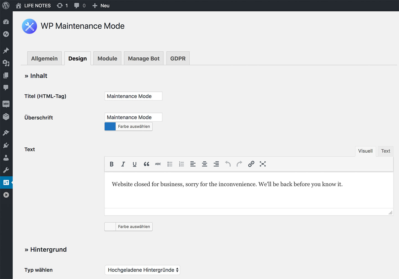Align text left in editor
The image size is (399, 279).
pos(193,164)
